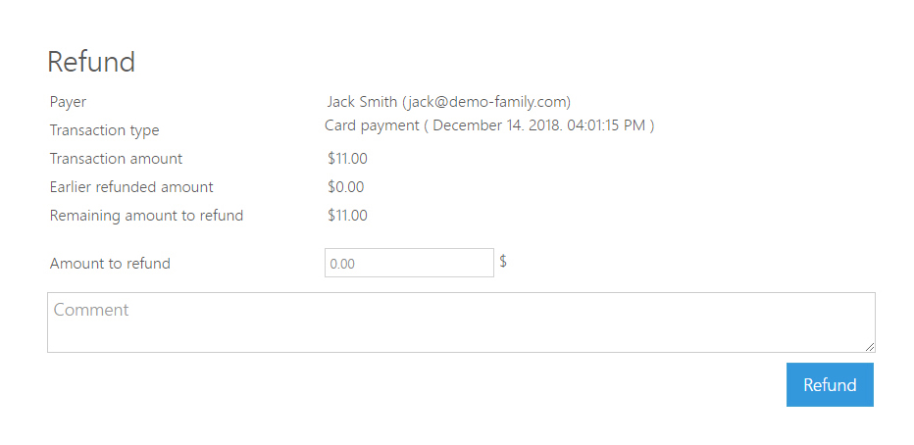Click the 04:01:15 PM time text
914x445 pixels.
607,125
